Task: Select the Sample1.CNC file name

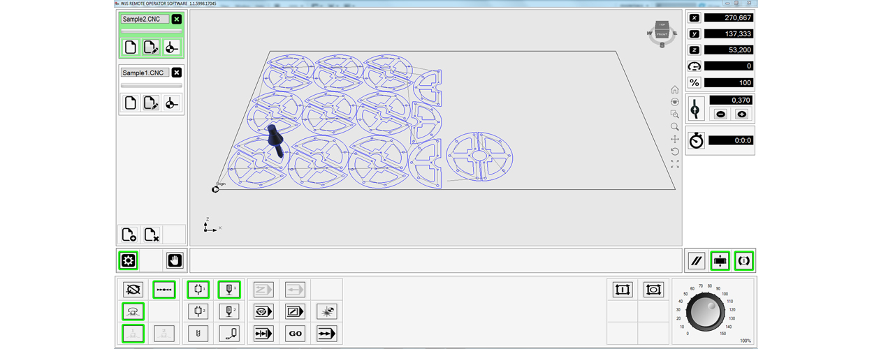Action: [145, 73]
